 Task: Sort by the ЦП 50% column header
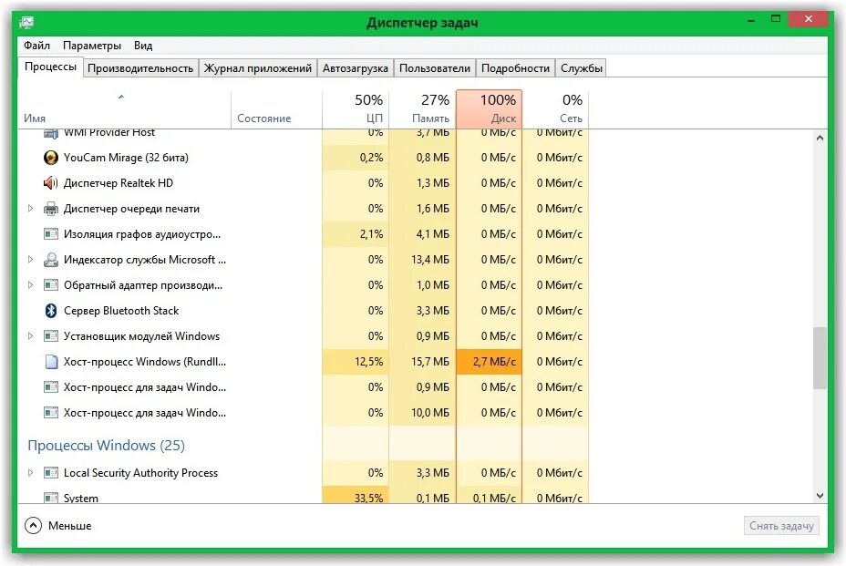tap(356, 109)
